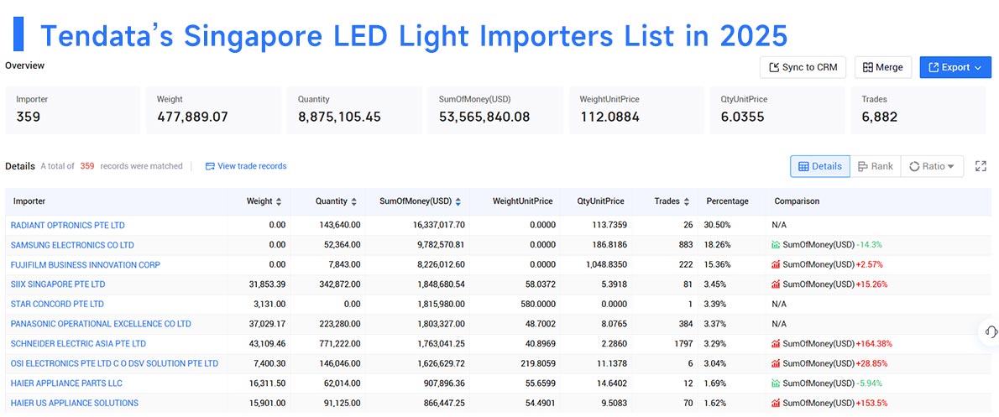Click the -14.3% comparison value

868,245
